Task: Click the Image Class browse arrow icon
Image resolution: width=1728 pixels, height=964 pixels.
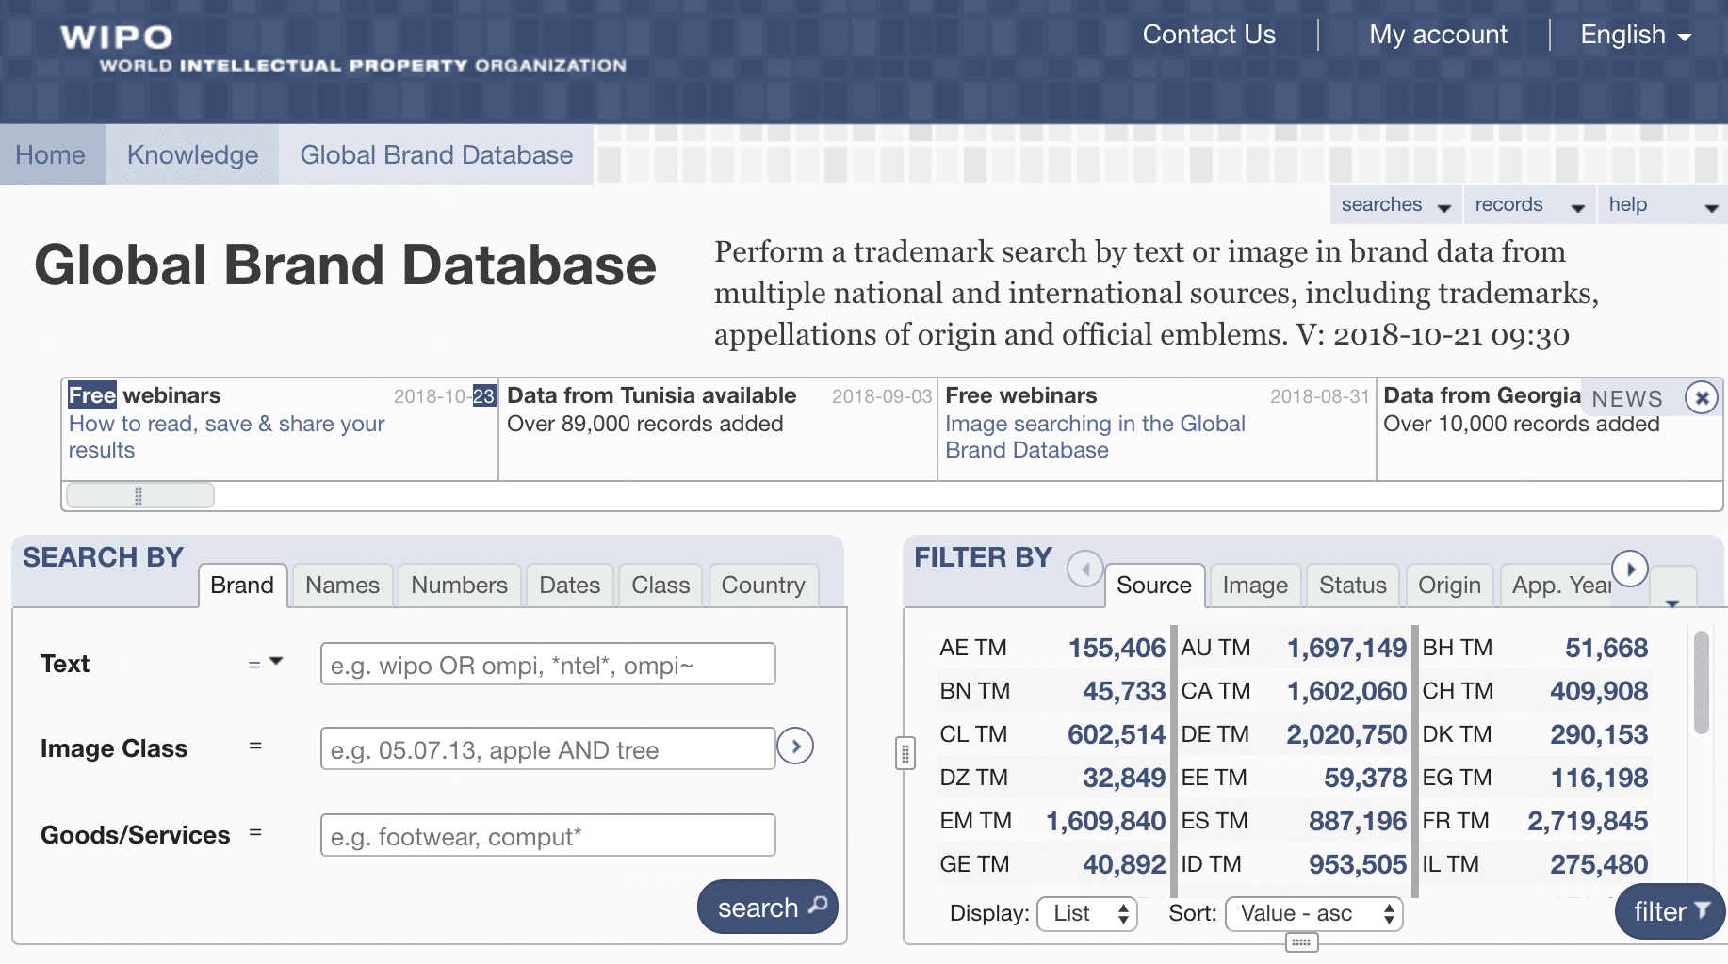Action: (795, 747)
